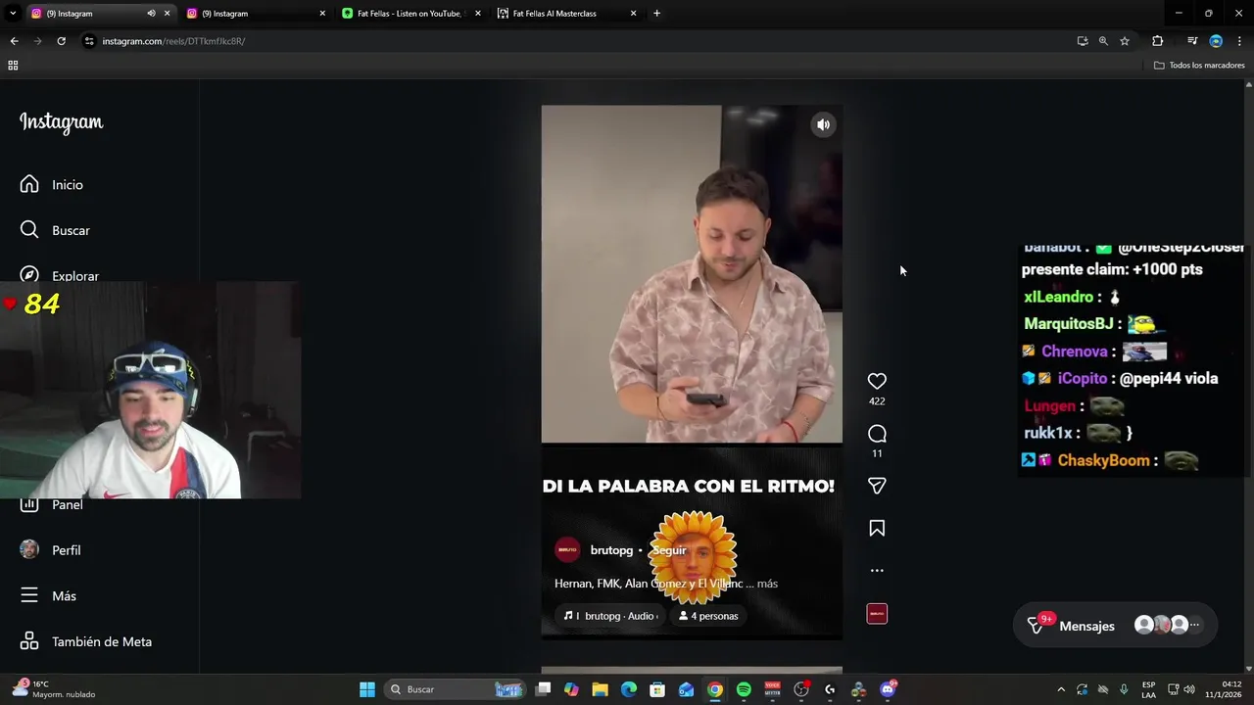Open the Chrome three-dot menu
Screen dimensions: 1254x705
tap(1239, 41)
